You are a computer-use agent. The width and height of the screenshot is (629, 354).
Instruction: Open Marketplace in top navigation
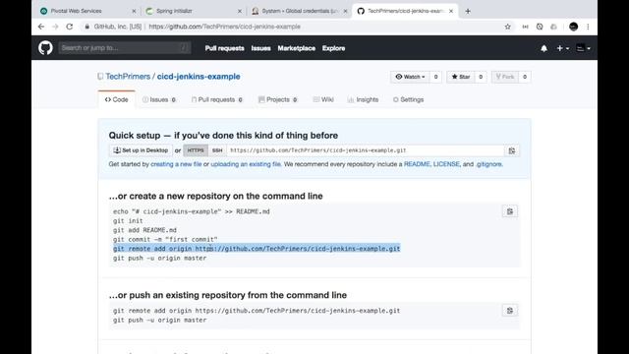tap(296, 48)
